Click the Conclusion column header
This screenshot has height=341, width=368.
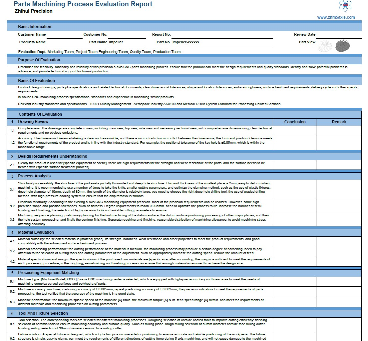click(x=294, y=122)
